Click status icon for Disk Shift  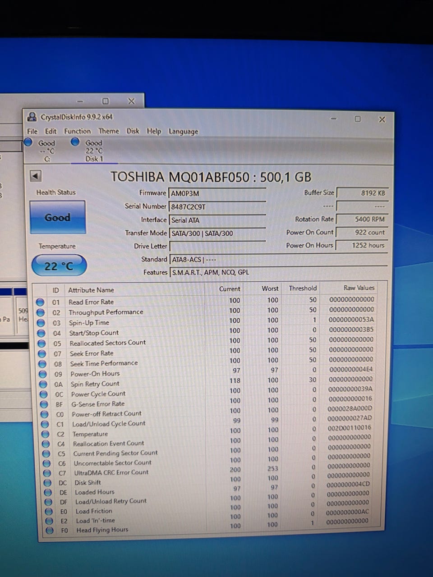pos(47,483)
